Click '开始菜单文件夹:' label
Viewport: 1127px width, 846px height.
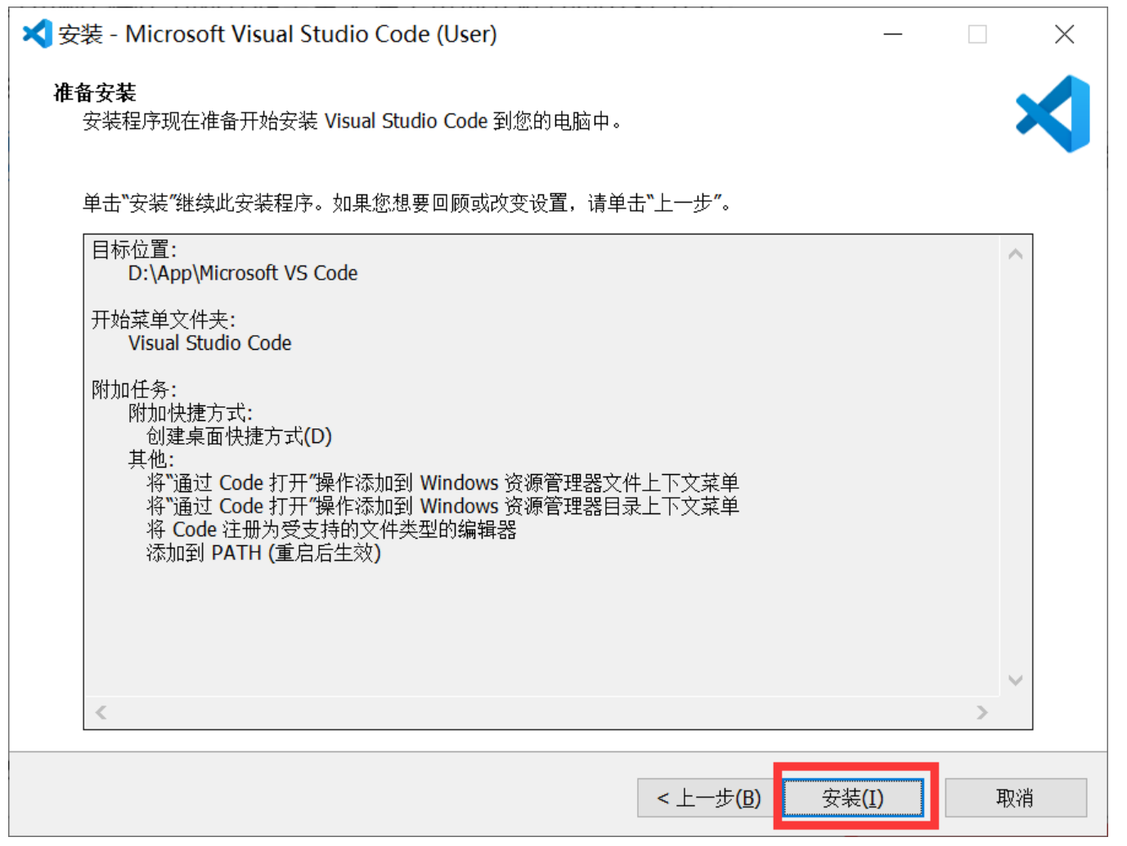click(x=163, y=320)
